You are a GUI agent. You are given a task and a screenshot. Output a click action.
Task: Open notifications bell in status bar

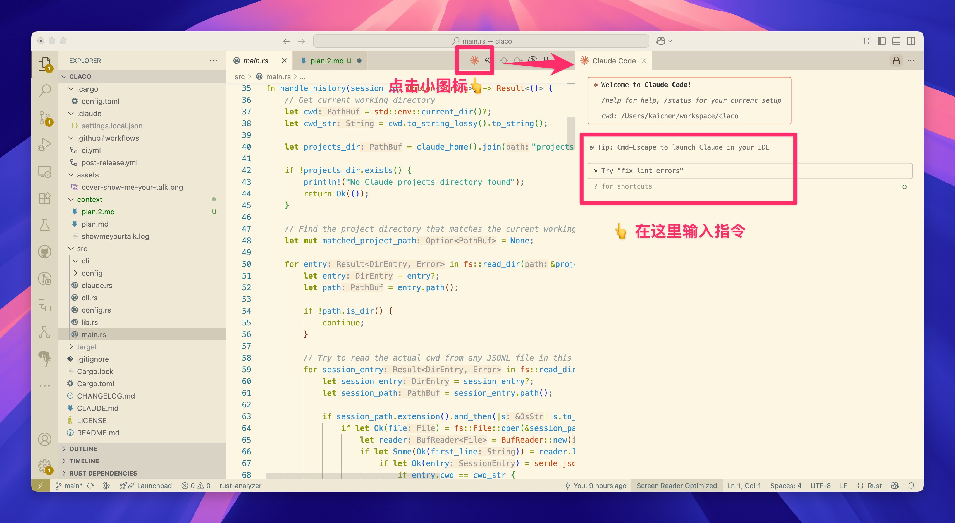911,486
